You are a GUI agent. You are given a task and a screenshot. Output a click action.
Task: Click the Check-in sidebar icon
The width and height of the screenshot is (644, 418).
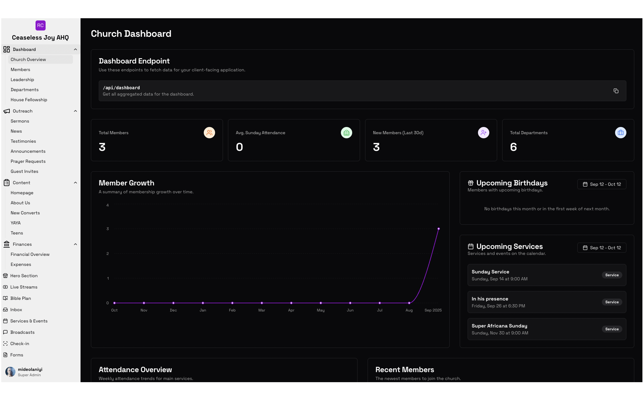coord(5,344)
